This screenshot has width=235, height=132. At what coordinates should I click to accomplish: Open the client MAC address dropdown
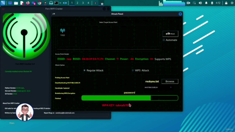(158, 87)
